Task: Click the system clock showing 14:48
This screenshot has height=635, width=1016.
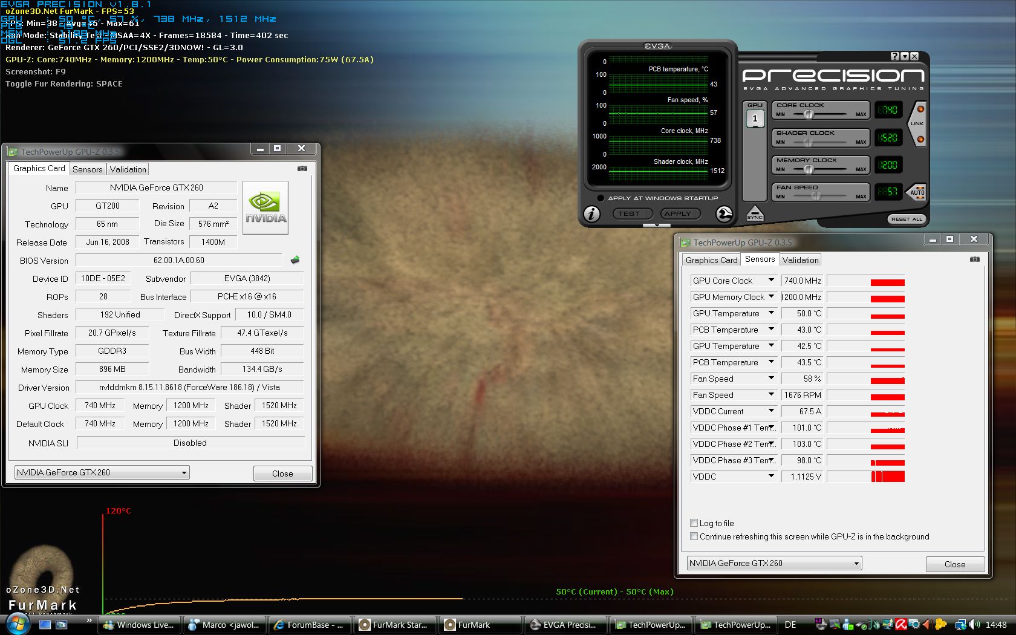Action: coord(996,625)
